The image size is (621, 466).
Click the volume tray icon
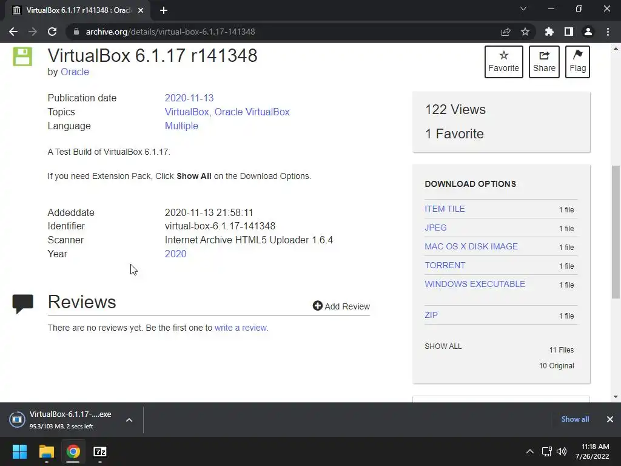[562, 451]
